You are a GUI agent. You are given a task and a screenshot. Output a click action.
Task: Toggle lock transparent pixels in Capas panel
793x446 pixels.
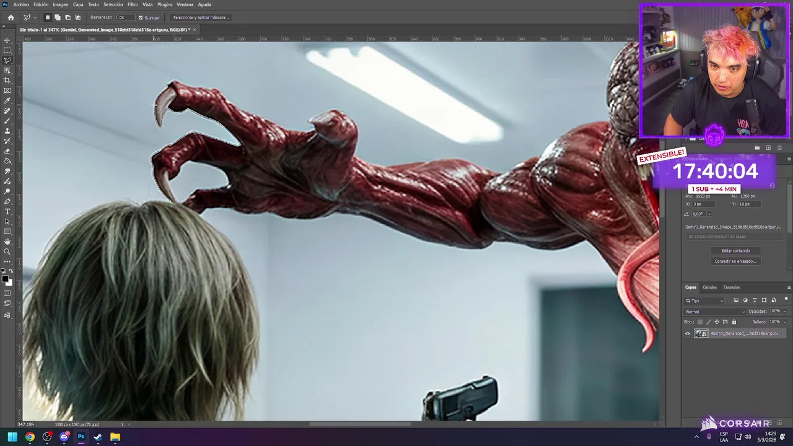pyautogui.click(x=700, y=322)
